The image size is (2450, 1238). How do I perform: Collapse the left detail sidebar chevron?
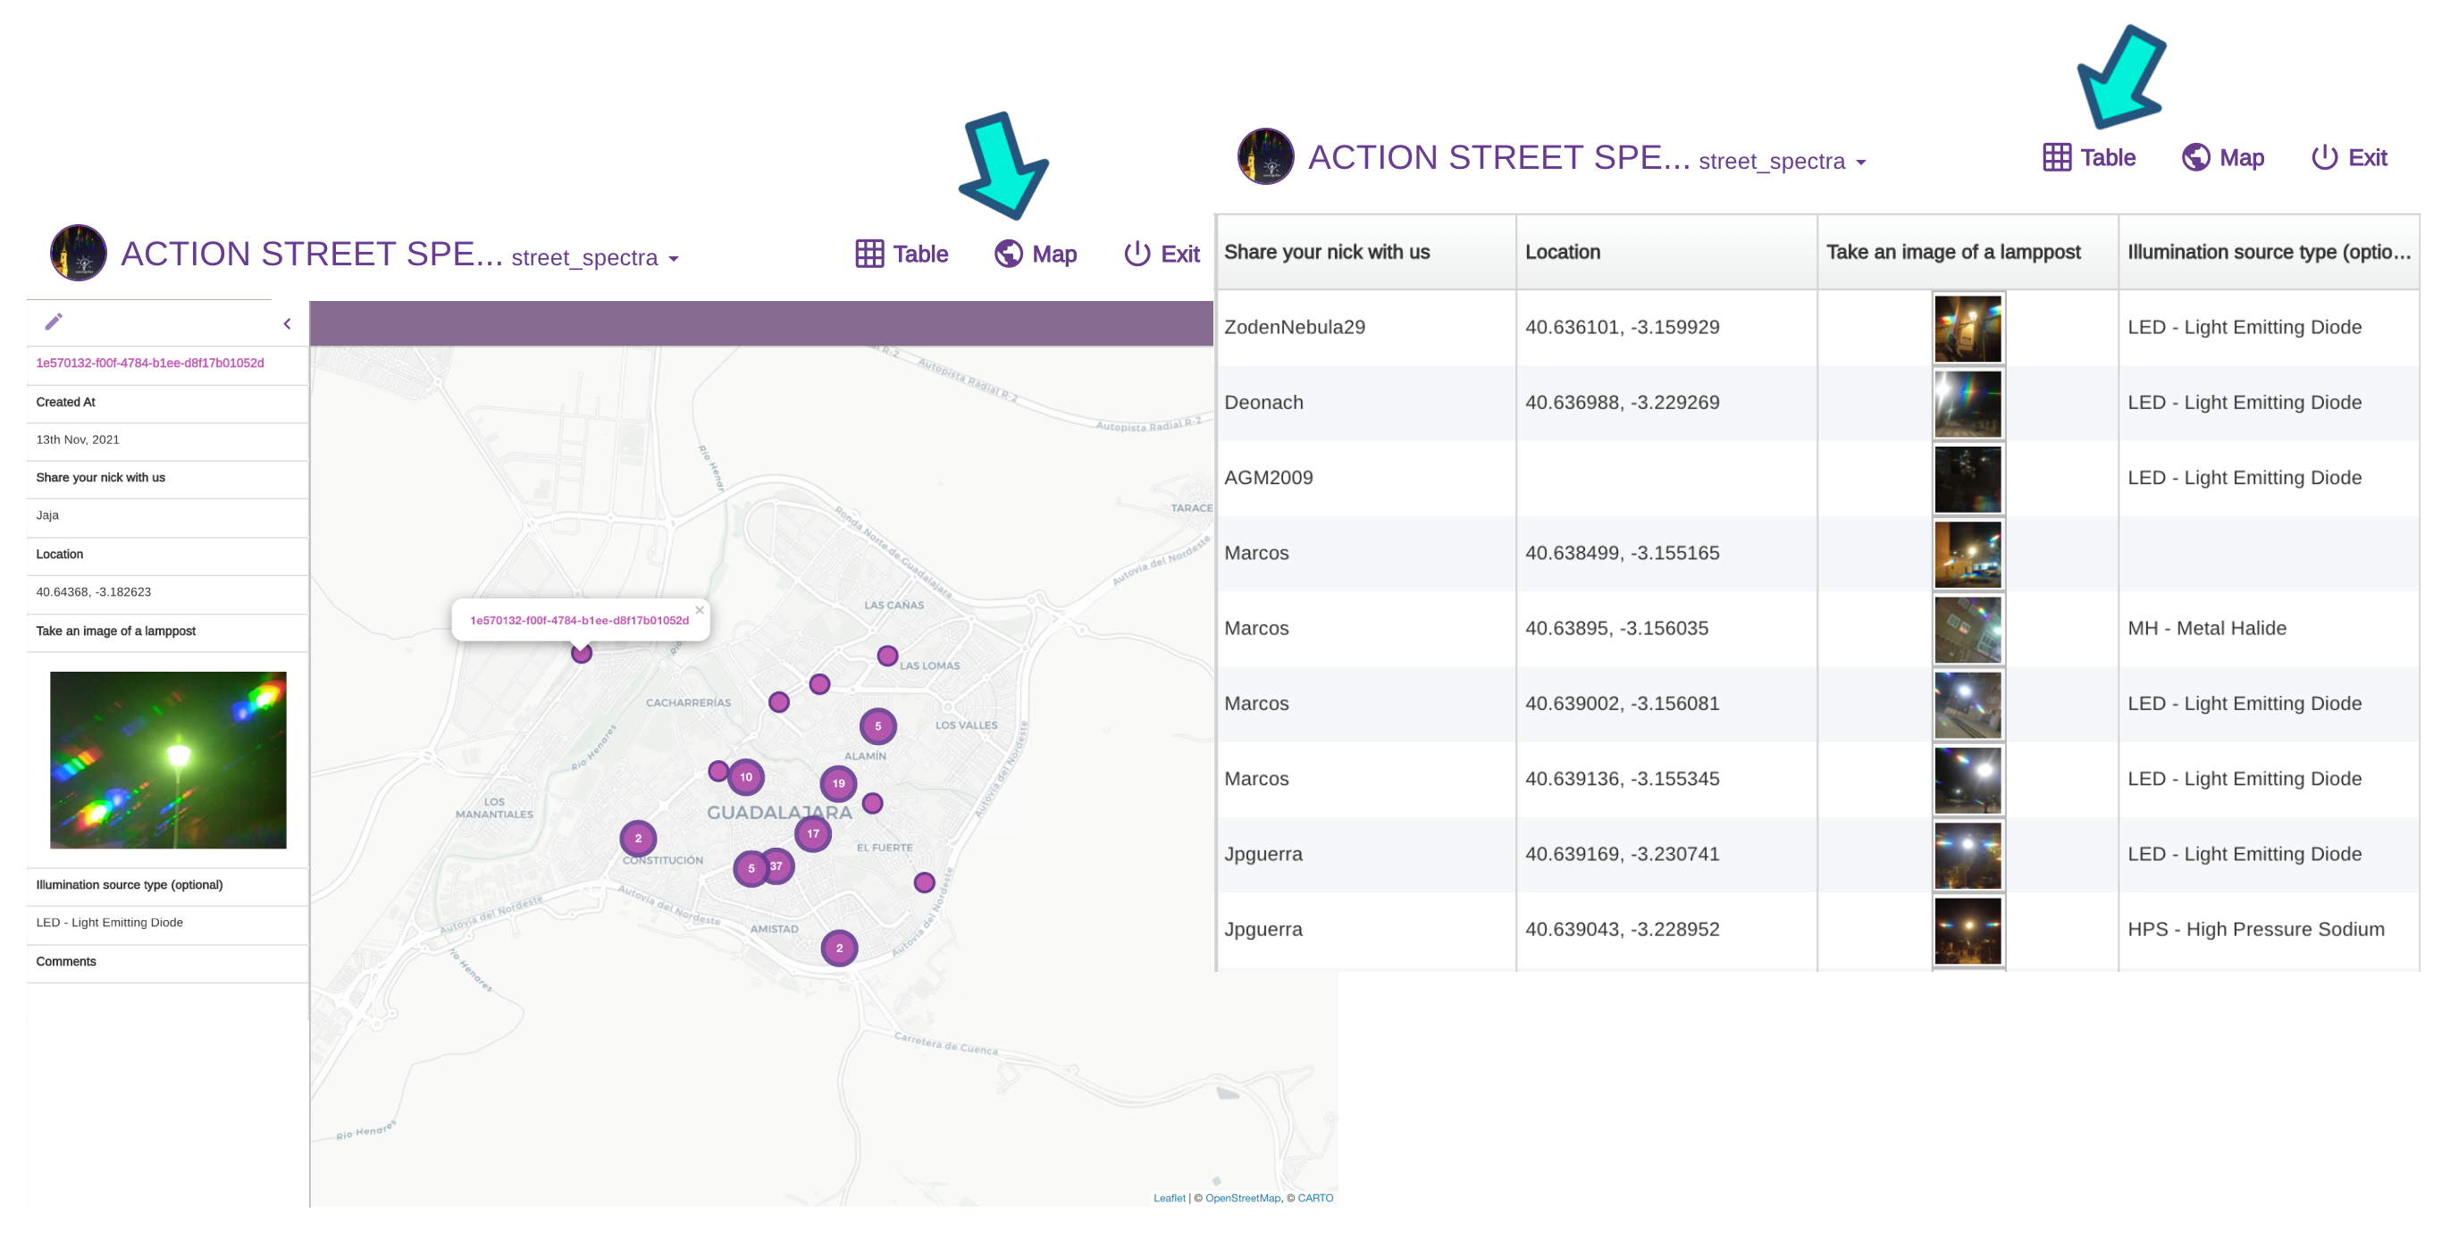point(287,324)
